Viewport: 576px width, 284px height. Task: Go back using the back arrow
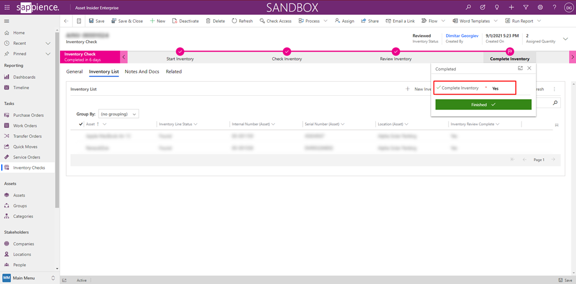[x=66, y=21]
